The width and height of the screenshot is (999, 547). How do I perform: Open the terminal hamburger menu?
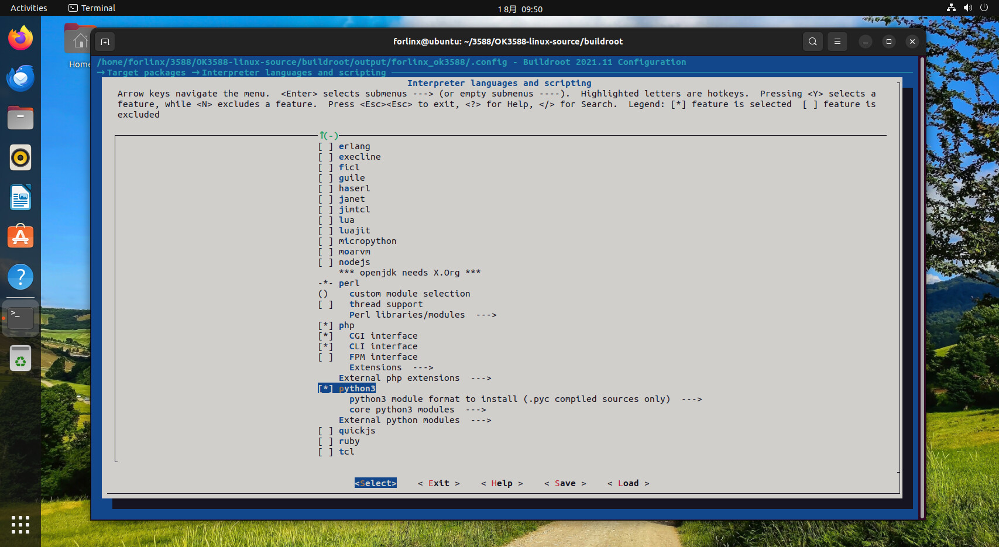837,42
